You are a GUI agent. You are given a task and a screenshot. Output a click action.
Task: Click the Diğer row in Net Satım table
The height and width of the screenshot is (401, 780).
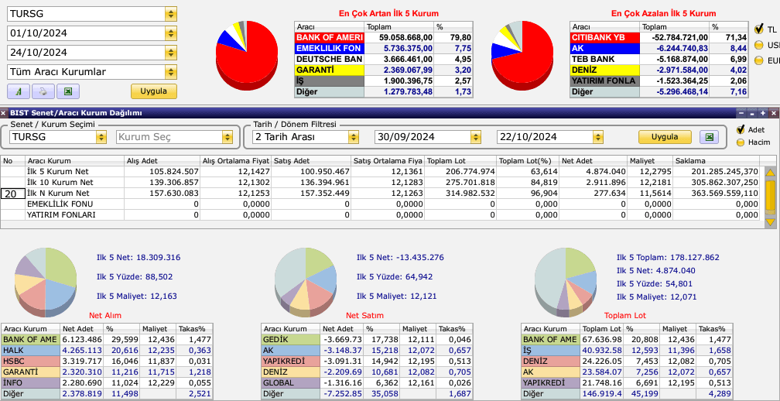pos(367,394)
